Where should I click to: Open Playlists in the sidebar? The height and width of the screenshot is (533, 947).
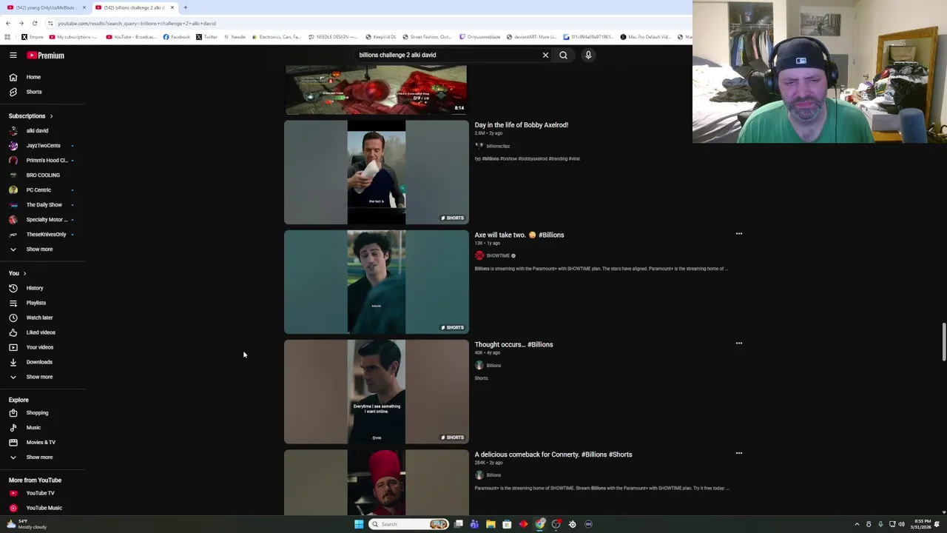pos(36,303)
